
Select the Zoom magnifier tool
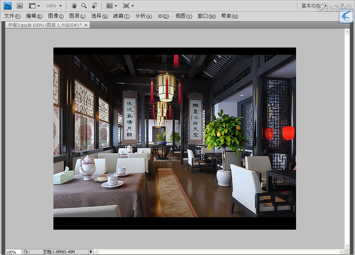pos(84,6)
